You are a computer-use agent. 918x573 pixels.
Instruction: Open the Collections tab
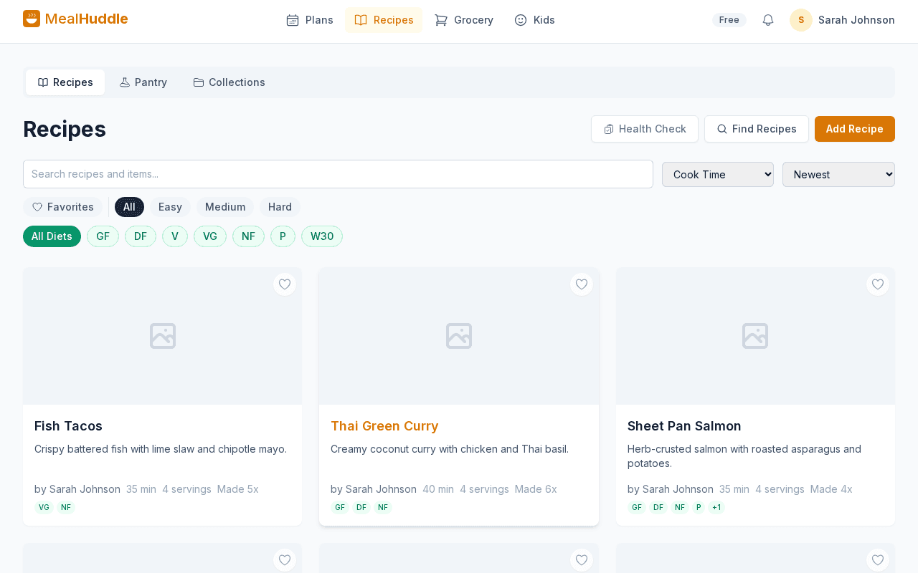(229, 82)
